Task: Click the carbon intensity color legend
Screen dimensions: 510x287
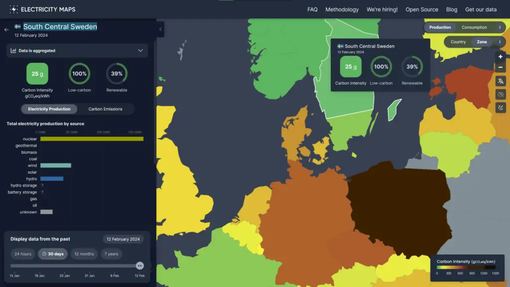Action: pos(466,268)
